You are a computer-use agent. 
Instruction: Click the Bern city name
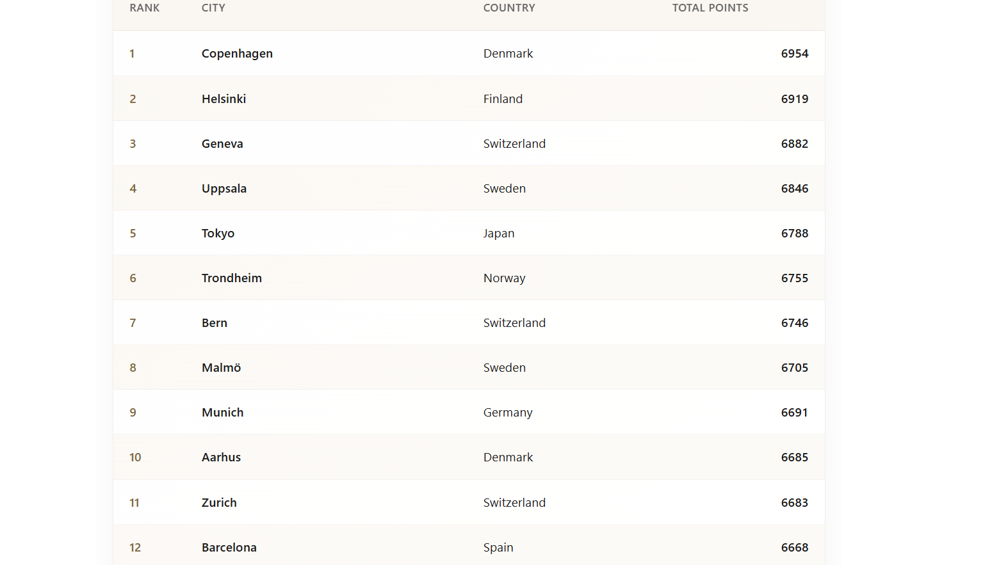point(215,322)
